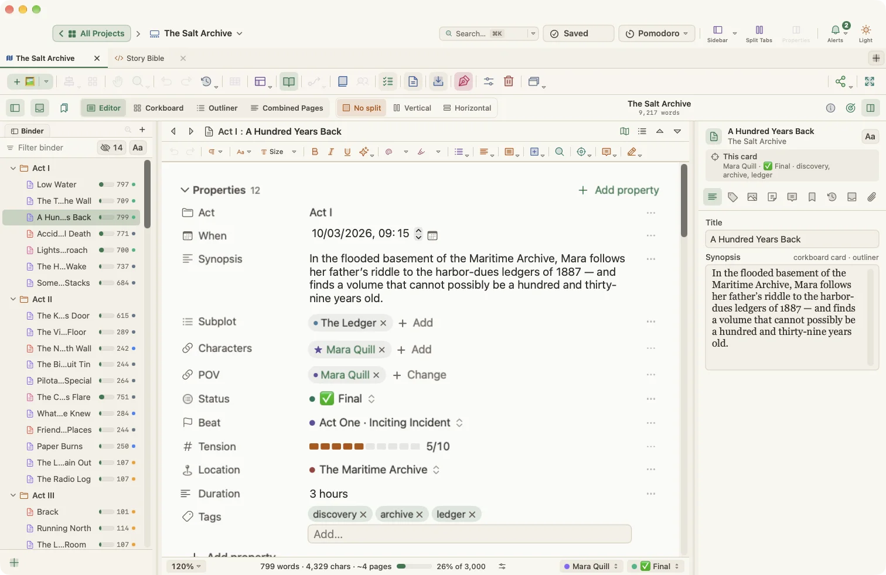Switch to the Combined Pages view
Image resolution: width=886 pixels, height=575 pixels.
[287, 108]
